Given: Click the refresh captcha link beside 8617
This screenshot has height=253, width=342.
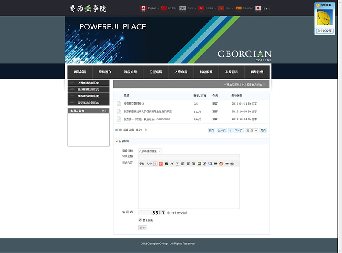Looking at the screenshot, I should coord(177,213).
